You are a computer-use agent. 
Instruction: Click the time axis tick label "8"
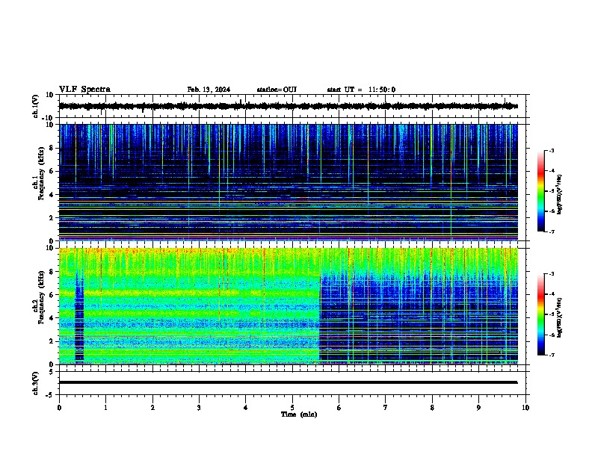click(x=432, y=408)
